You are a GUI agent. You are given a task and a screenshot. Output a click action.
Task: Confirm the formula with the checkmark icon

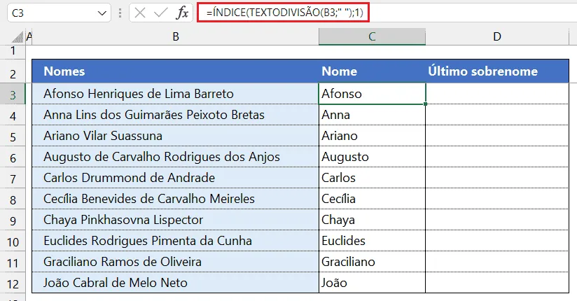(x=160, y=13)
